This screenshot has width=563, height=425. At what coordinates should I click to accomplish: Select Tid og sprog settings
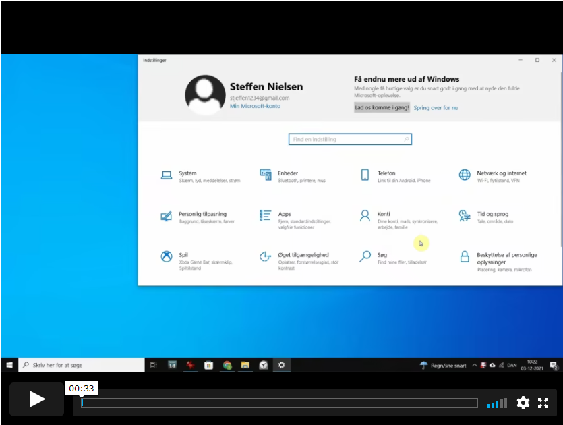pos(494,215)
